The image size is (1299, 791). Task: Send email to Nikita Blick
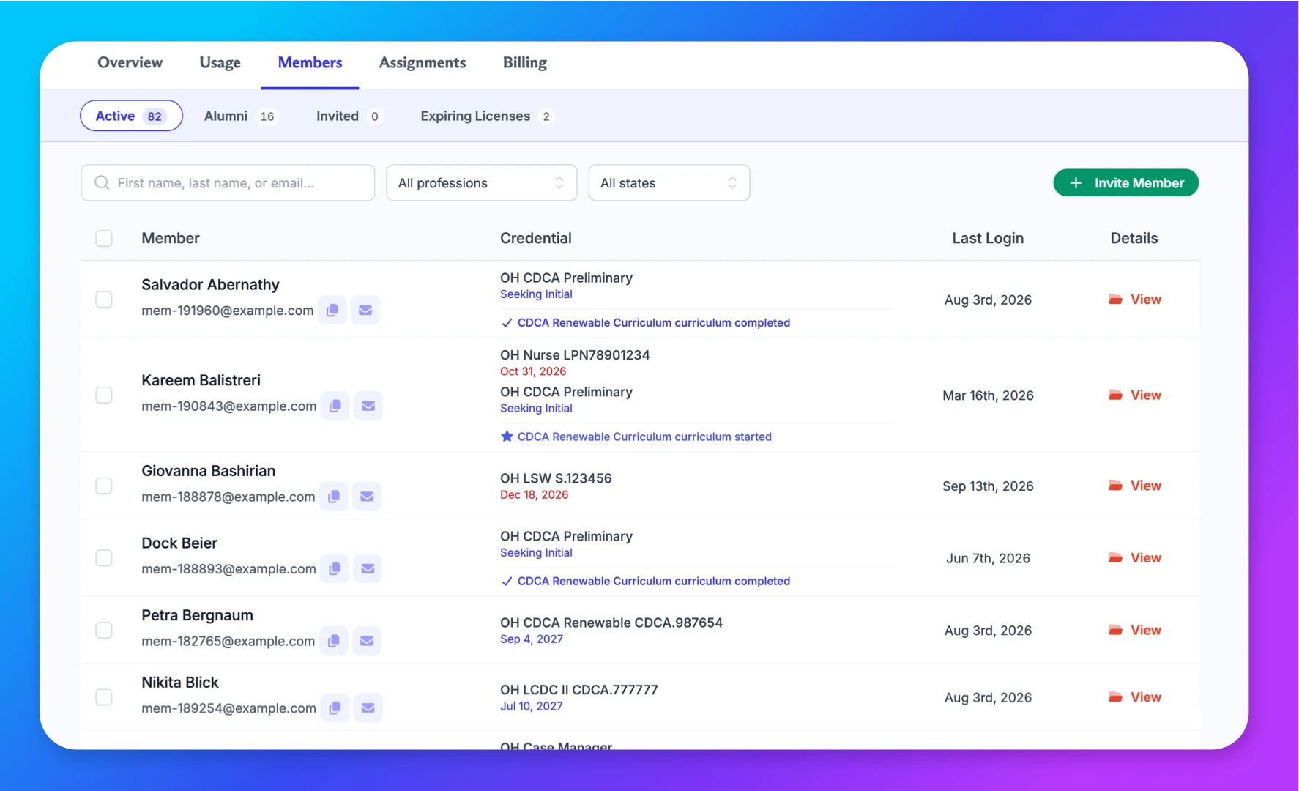tap(368, 708)
